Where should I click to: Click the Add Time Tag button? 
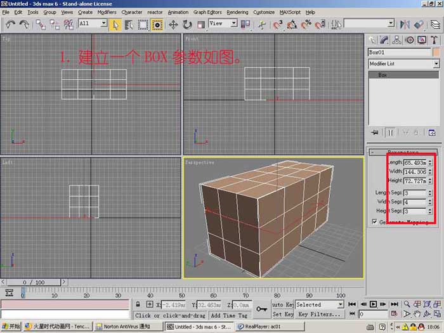pos(229,315)
